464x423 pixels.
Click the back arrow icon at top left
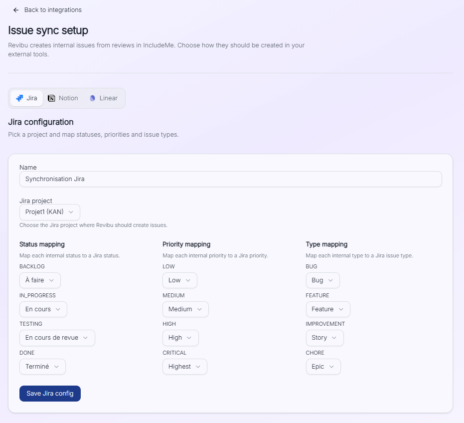pyautogui.click(x=15, y=9)
